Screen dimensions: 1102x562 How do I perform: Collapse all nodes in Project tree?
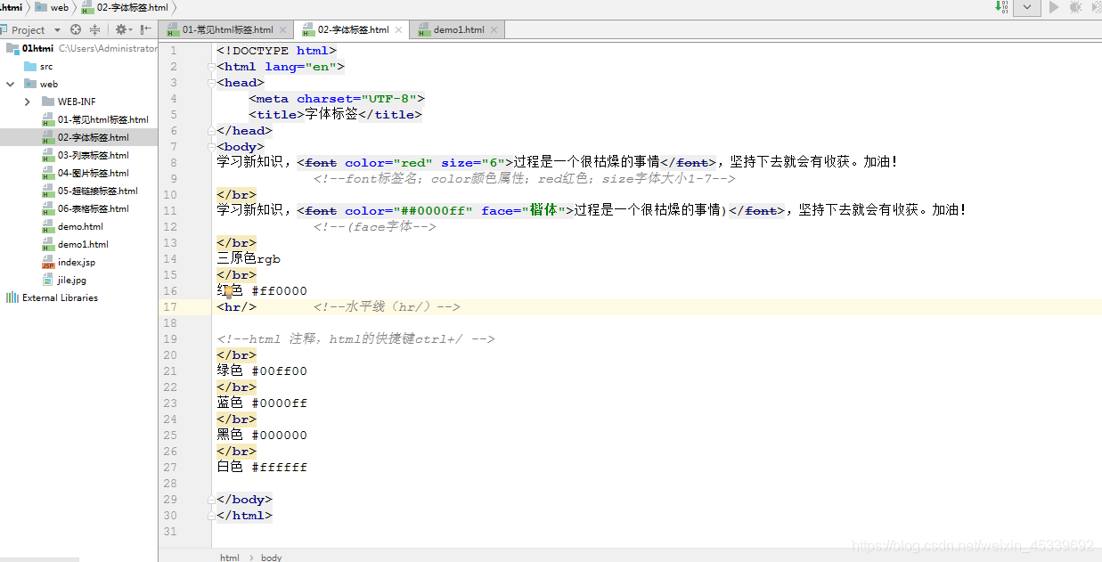click(x=94, y=29)
